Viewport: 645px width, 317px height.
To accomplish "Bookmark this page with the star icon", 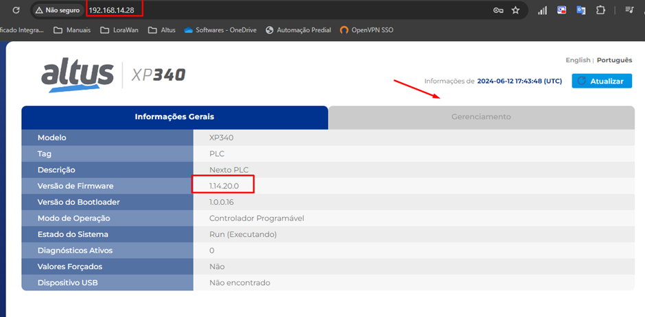I will [x=515, y=10].
